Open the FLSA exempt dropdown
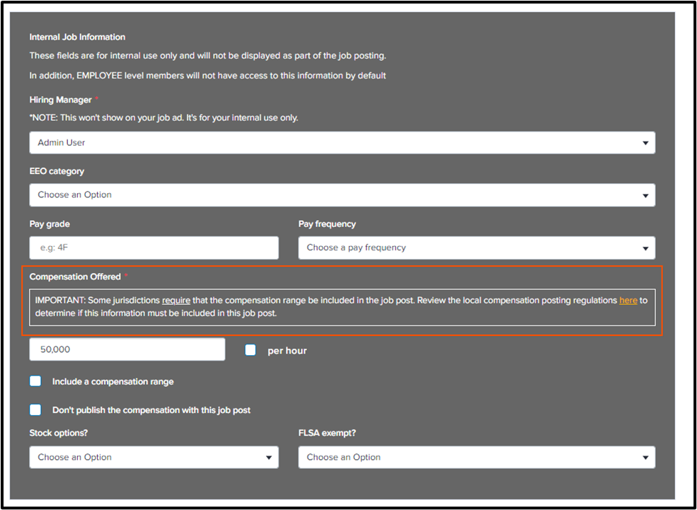 coord(476,457)
